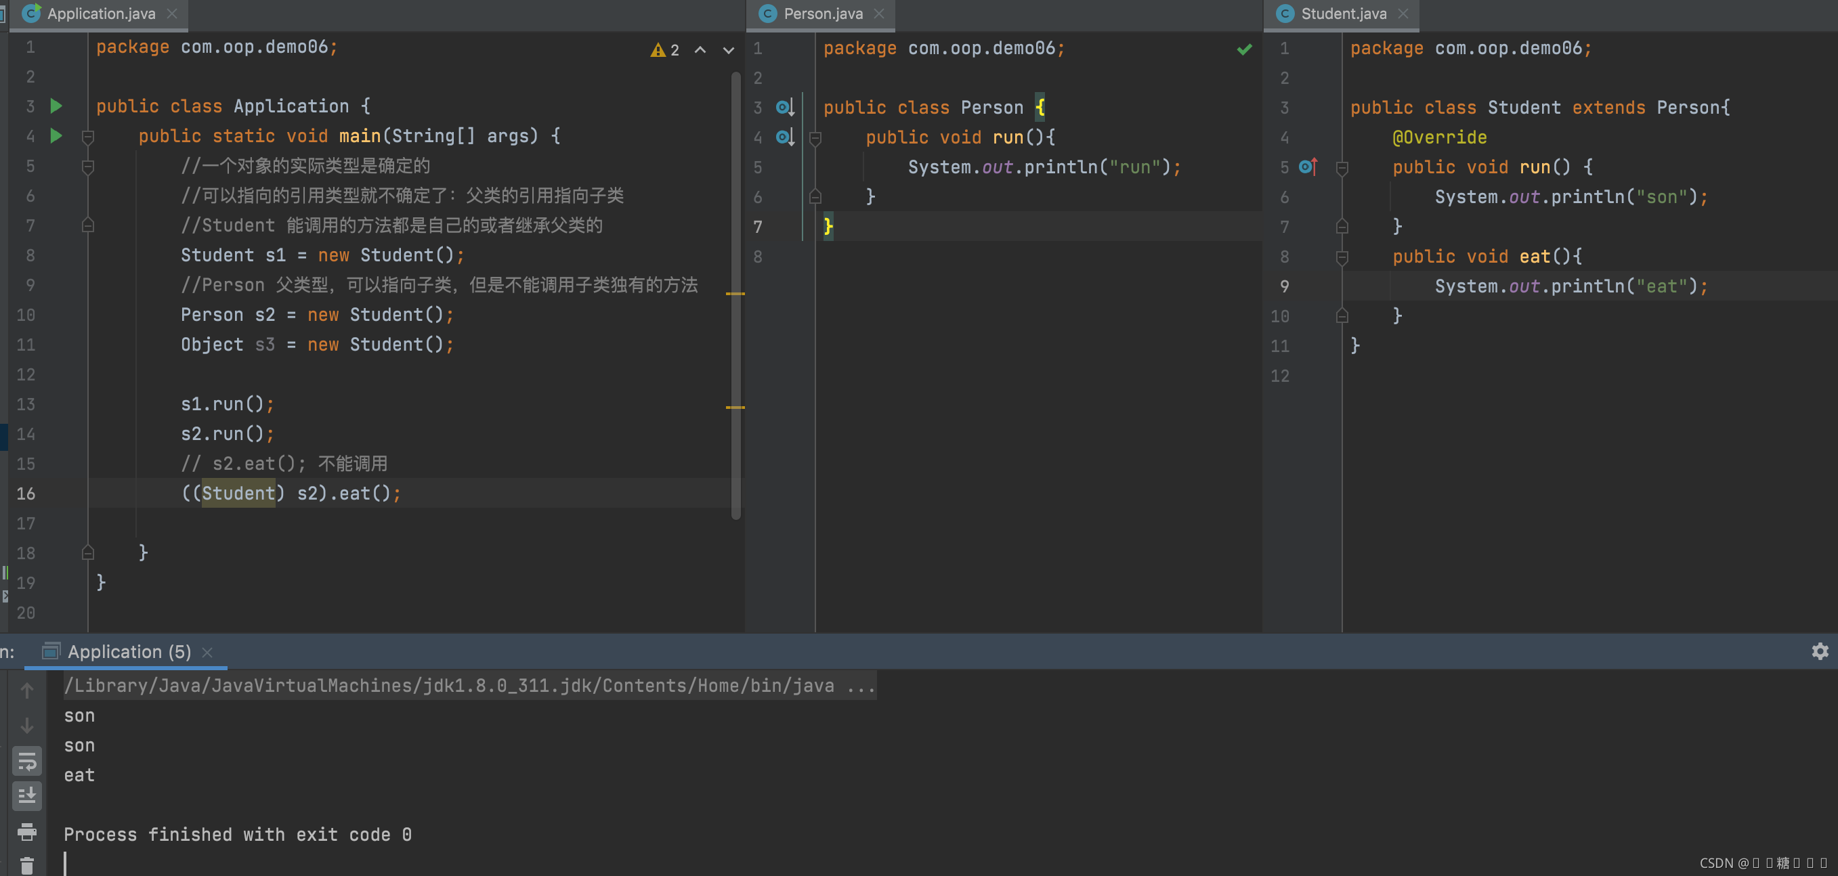Click the grayed 's3' variable in Application.java
Viewport: 1838px width, 876px height.
pyautogui.click(x=265, y=345)
